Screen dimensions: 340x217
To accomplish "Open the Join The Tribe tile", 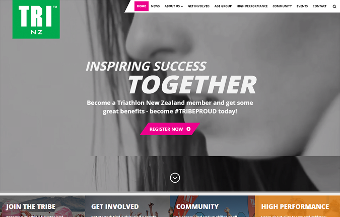I will click(x=42, y=206).
